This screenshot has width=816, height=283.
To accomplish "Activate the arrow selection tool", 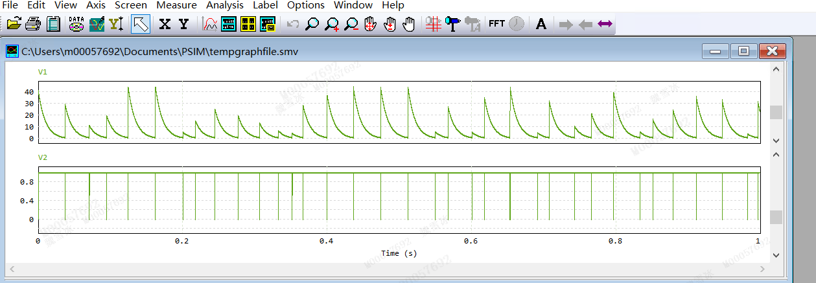I will 141,25.
